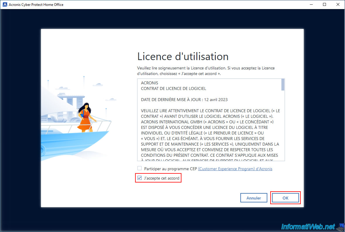Click the 'Acronis Cyber Protect Home Office' window title
345x232 pixels.
point(36,5)
